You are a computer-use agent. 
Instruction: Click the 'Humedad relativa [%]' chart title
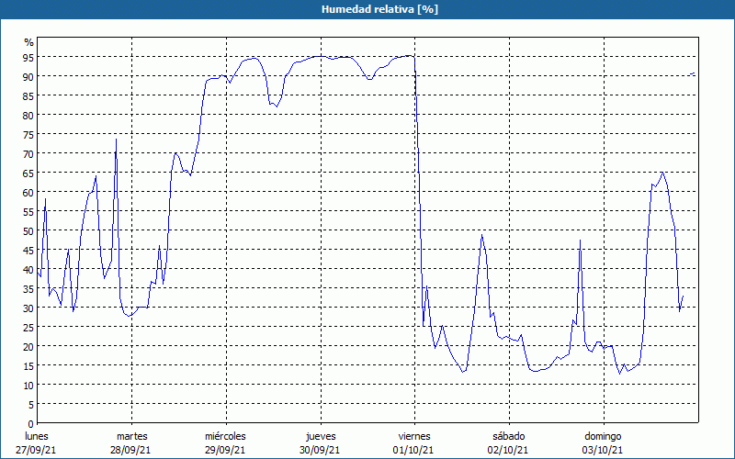tap(379, 9)
